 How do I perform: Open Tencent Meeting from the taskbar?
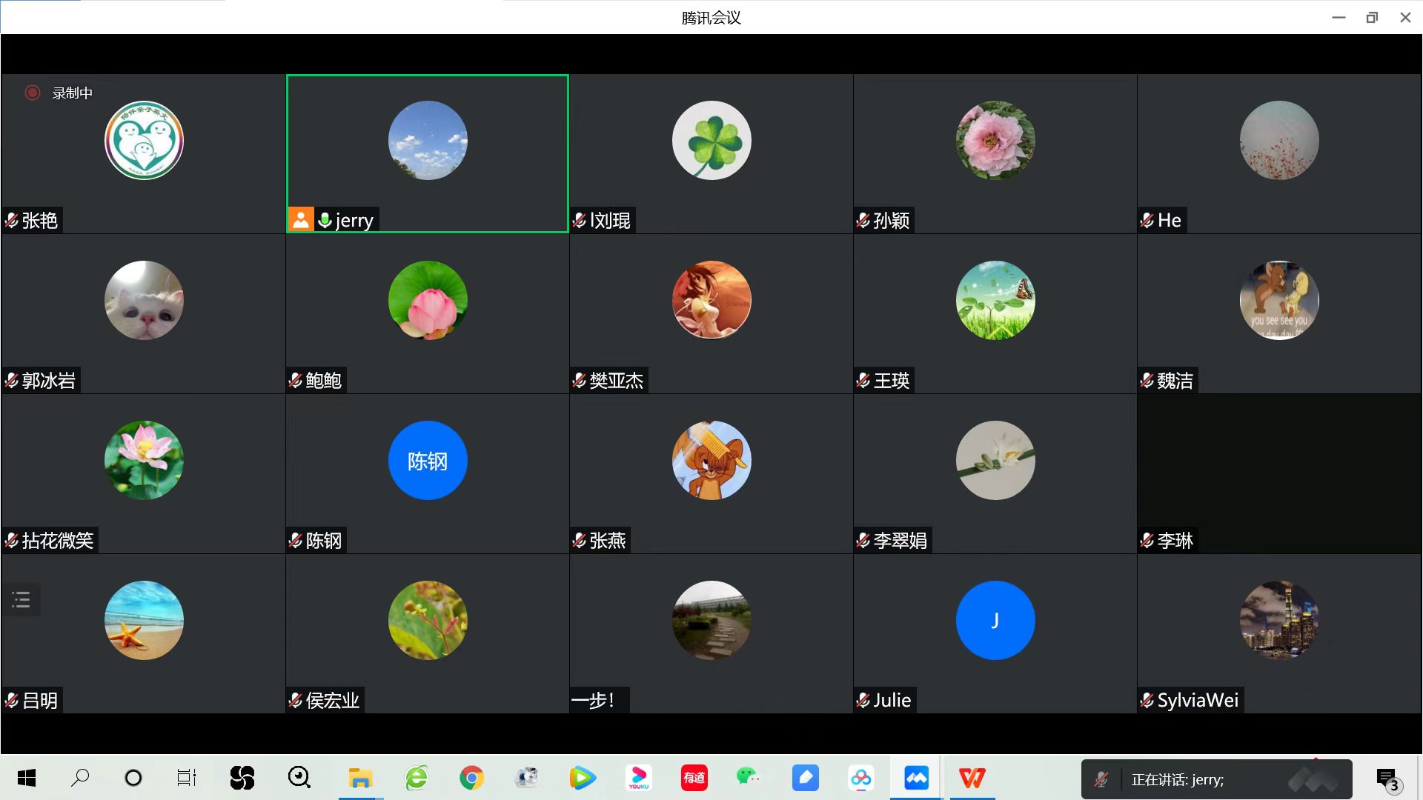coord(917,778)
